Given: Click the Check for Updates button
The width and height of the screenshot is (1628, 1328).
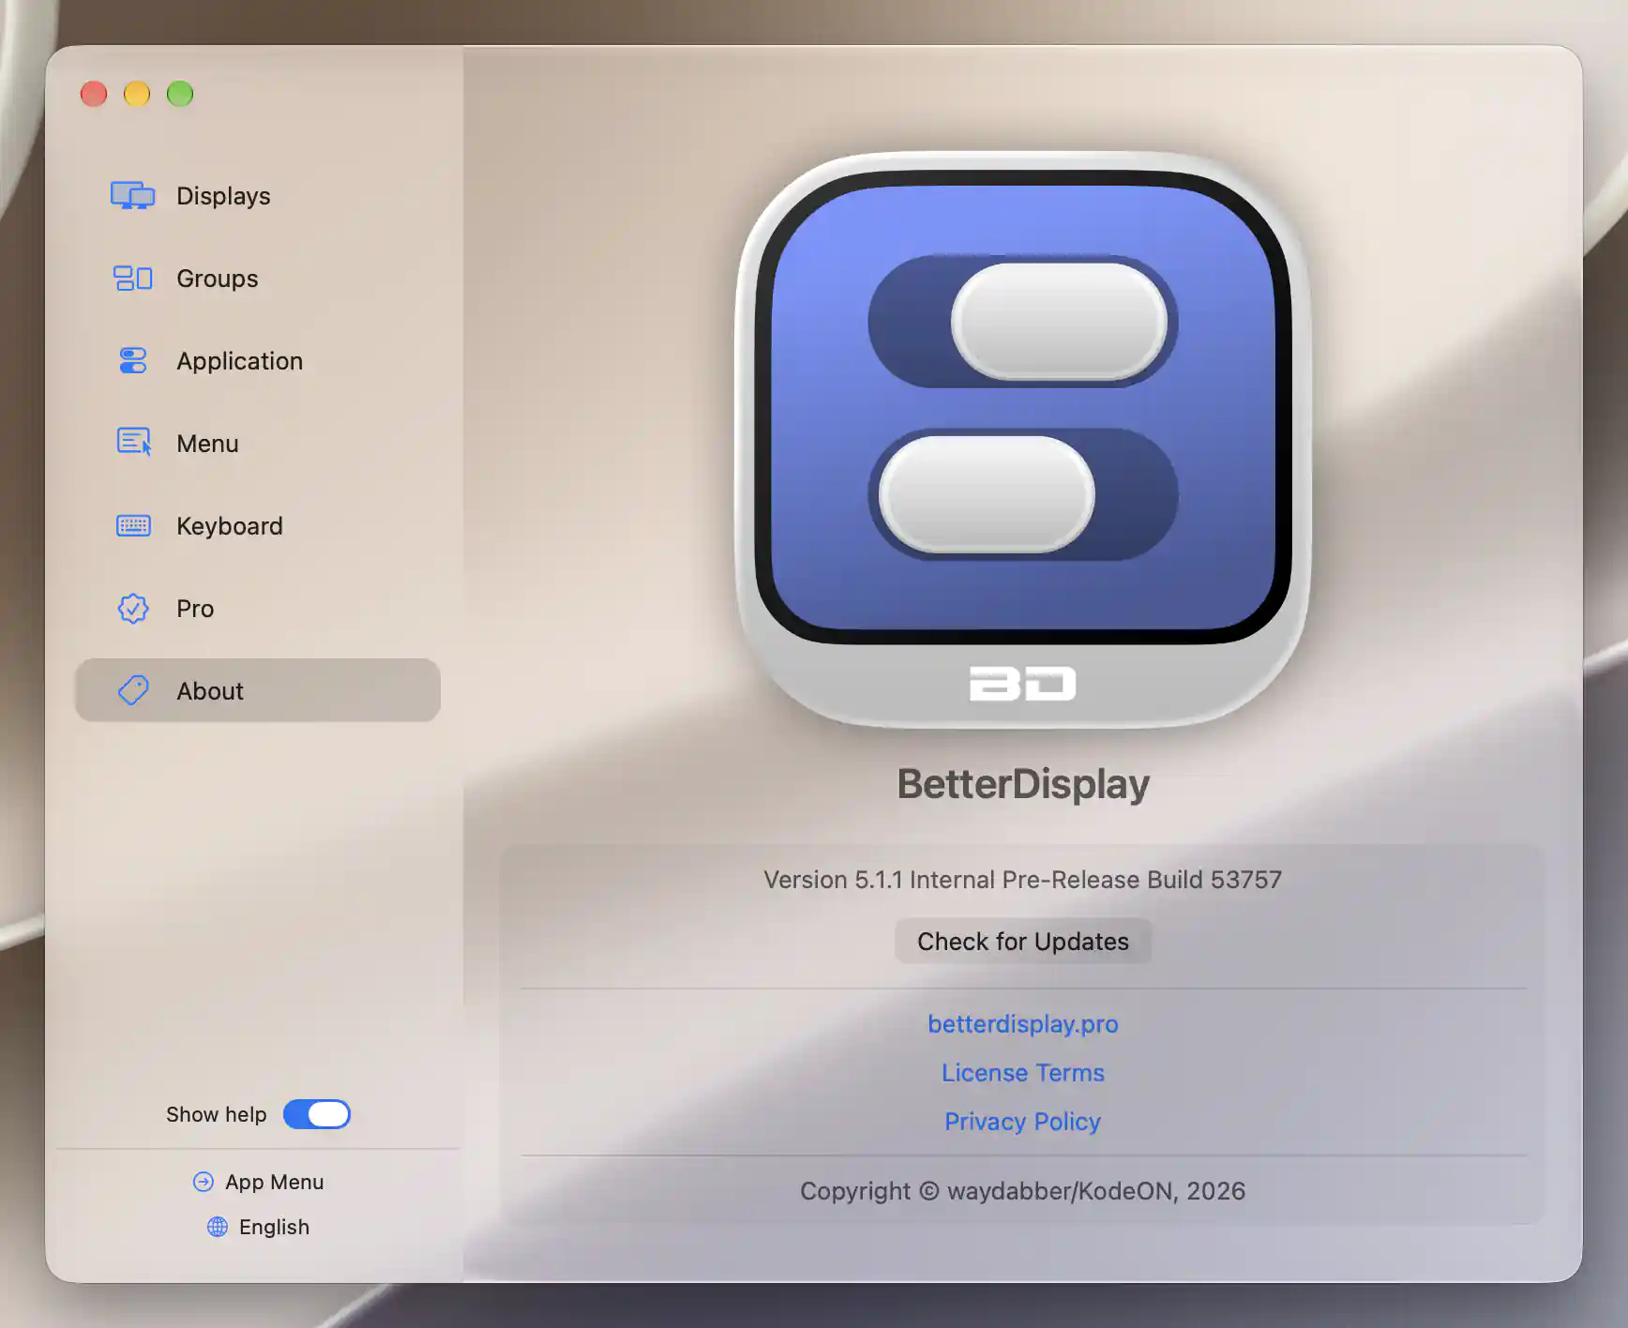Looking at the screenshot, I should pos(1022,941).
